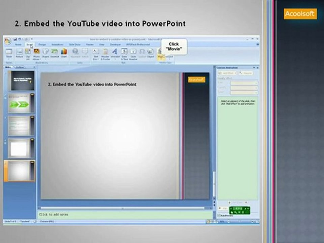Screen dimensions: 324x243
Task: Select slide 2 thumbnail with green arrows
Action: (x=21, y=103)
